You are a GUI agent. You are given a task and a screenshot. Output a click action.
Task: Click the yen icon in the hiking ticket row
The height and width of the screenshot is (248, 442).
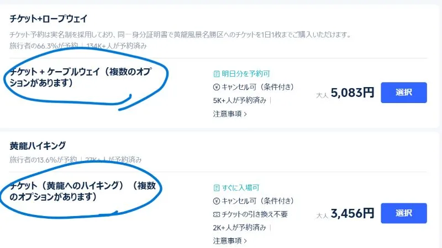(217, 201)
